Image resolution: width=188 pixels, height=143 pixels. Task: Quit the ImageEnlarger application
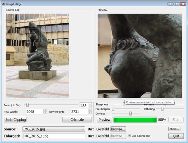pyautogui.click(x=176, y=136)
